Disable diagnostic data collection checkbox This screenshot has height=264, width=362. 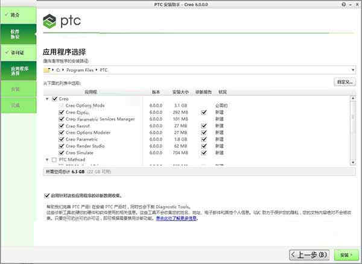point(47,195)
